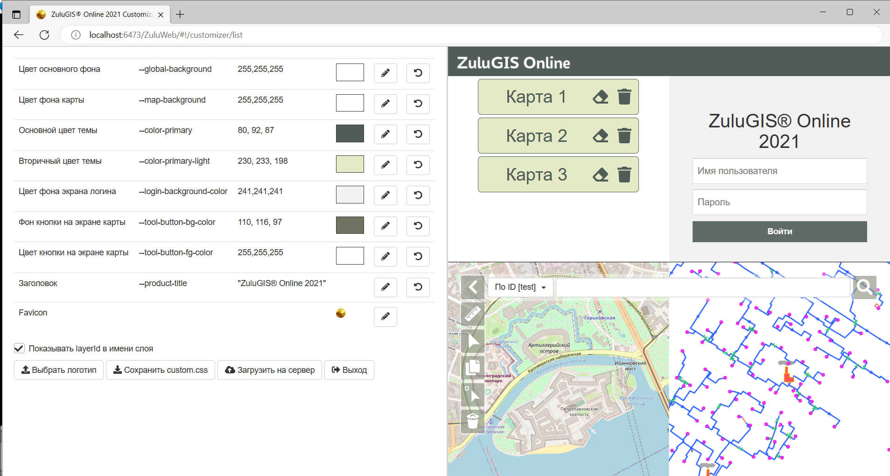This screenshot has width=890, height=476.
Task: Click the eraser icon on Карта 3
Action: 600,175
